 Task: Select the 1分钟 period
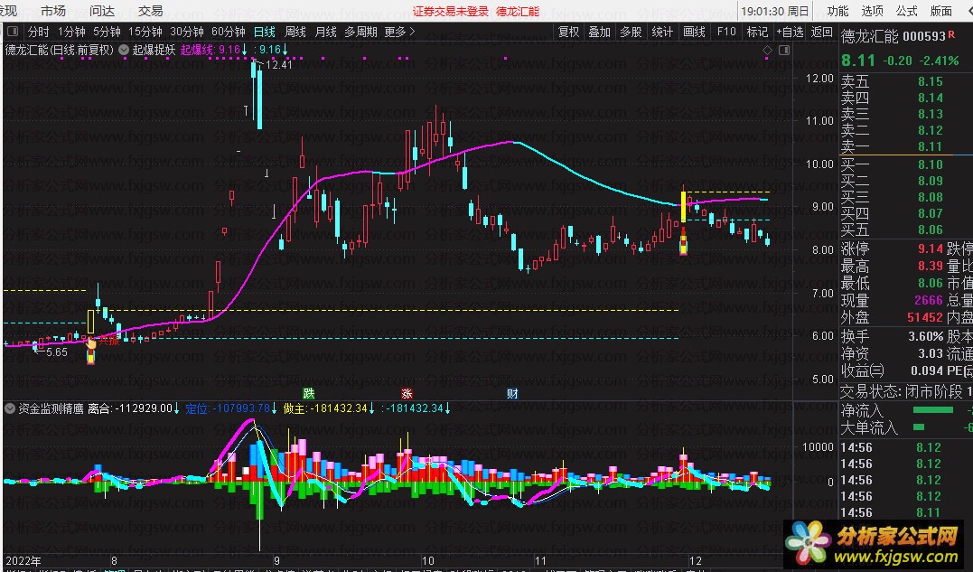pyautogui.click(x=71, y=31)
